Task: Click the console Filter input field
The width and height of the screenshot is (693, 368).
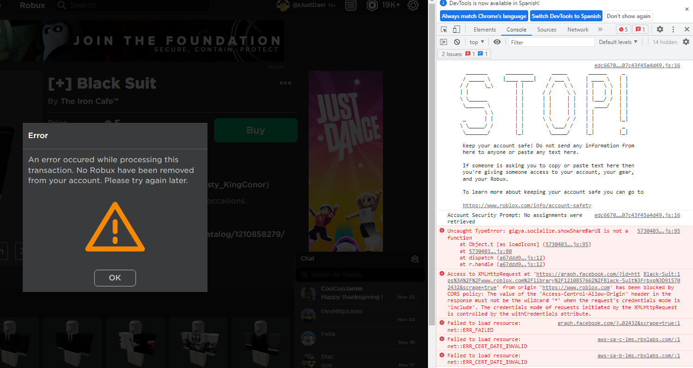Action: [550, 42]
